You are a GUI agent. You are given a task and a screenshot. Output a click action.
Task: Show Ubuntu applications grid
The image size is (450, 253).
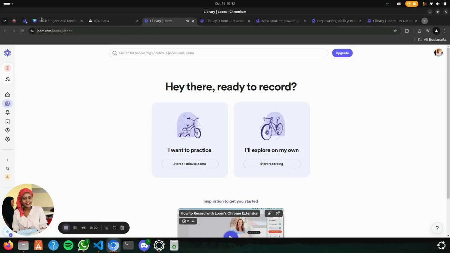click(x=441, y=245)
